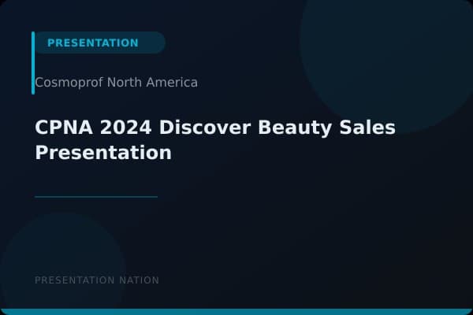Viewport: 473px width, 315px height.
Task: Select the 'Cosmoprof North America' subtitle text
Action: click(x=116, y=83)
